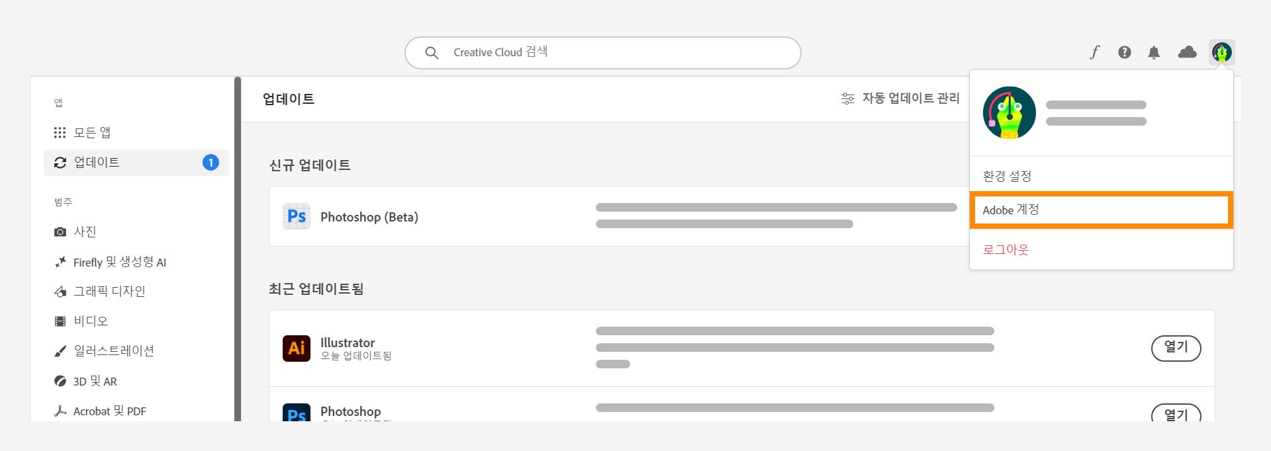This screenshot has height=451, width=1271.
Task: Click the help question mark icon
Action: [x=1124, y=52]
